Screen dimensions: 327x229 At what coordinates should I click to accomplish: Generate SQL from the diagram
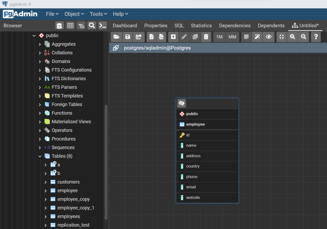click(x=151, y=37)
